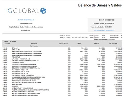Click the IG Global globe logo icon
The image size is (124, 97).
[x=43, y=11]
